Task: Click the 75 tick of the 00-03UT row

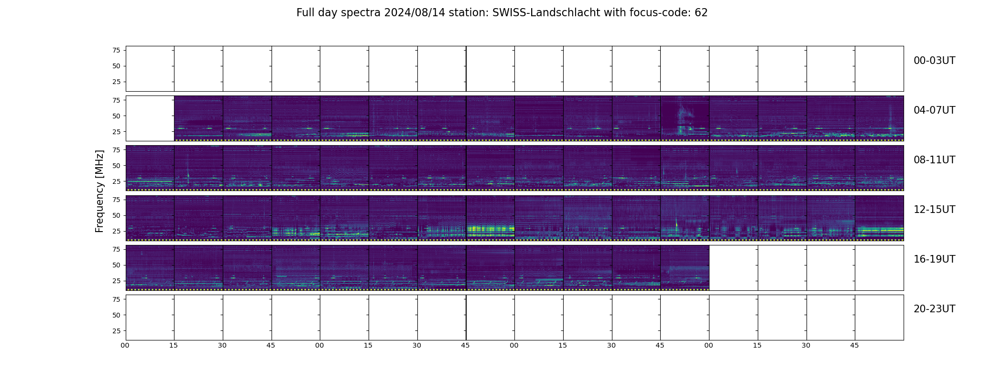Action: (116, 50)
